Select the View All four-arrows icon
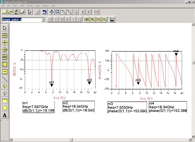195x142 pixels. (51, 12)
